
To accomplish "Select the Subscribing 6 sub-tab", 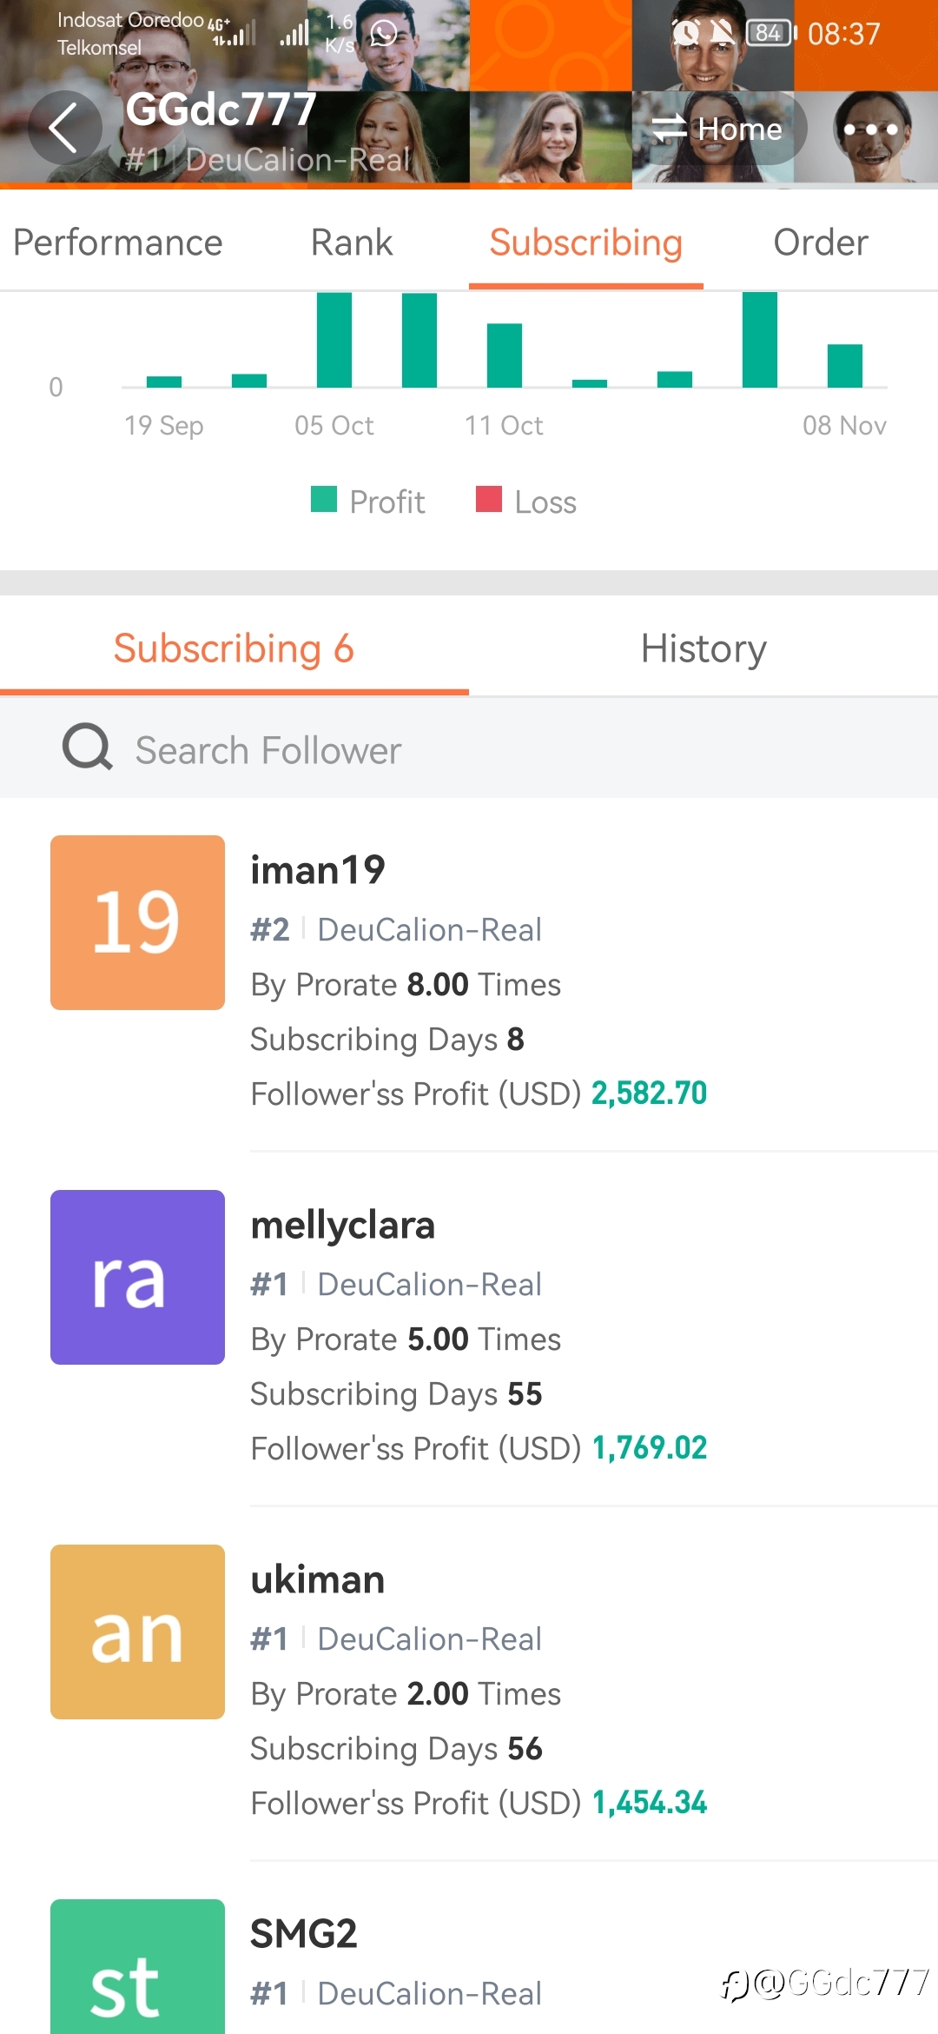I will coord(234,648).
